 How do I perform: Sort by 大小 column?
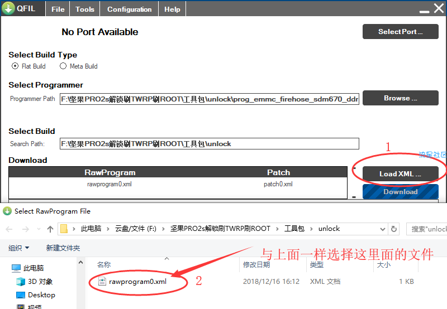384,264
